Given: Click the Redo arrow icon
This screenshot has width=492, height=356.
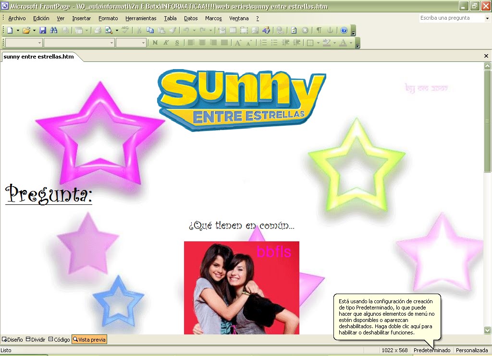Looking at the screenshot, I should point(203,30).
